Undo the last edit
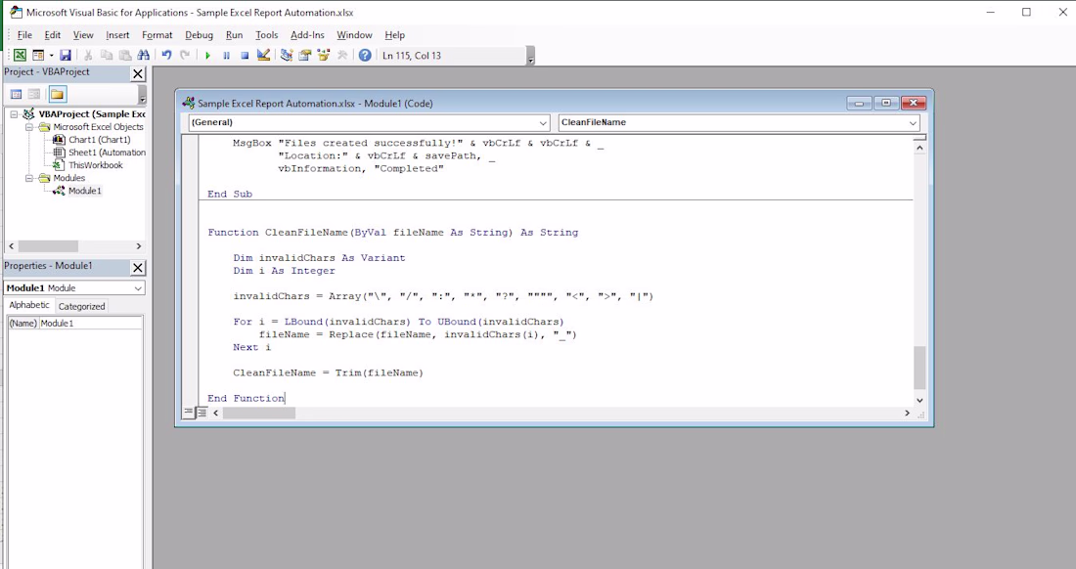Viewport: 1076px width, 569px height. pyautogui.click(x=166, y=56)
